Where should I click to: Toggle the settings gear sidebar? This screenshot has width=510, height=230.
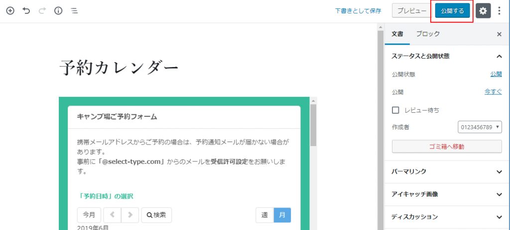coord(483,10)
